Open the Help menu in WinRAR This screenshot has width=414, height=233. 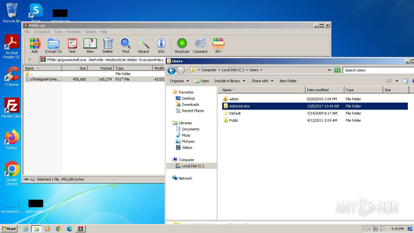[x=104, y=32]
